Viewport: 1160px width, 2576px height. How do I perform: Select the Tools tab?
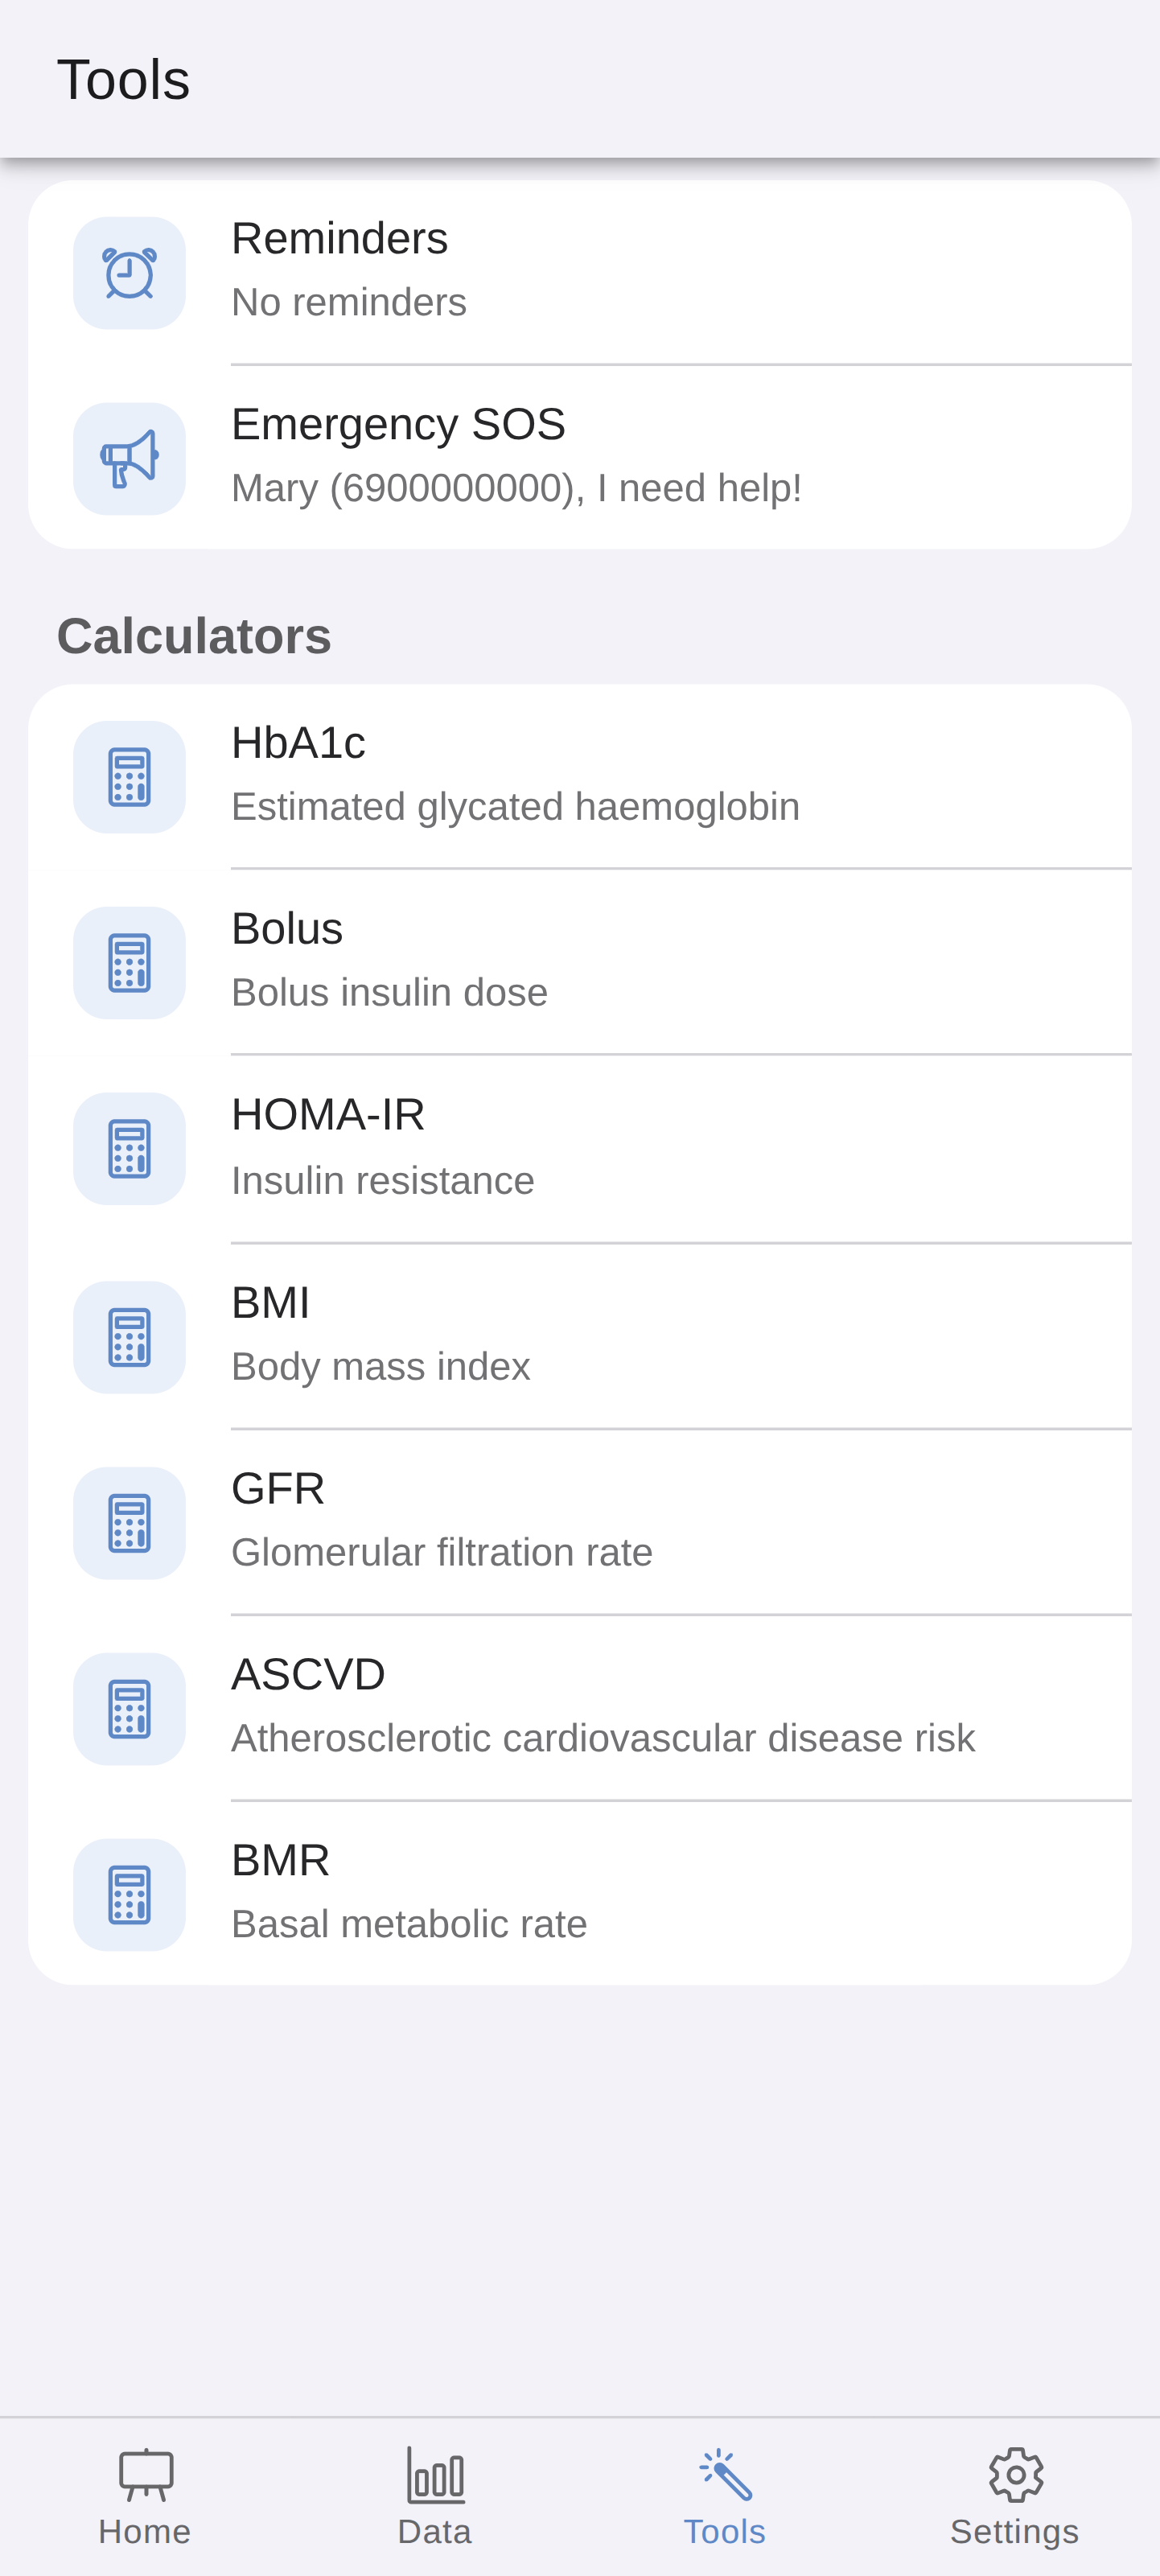click(x=725, y=2496)
